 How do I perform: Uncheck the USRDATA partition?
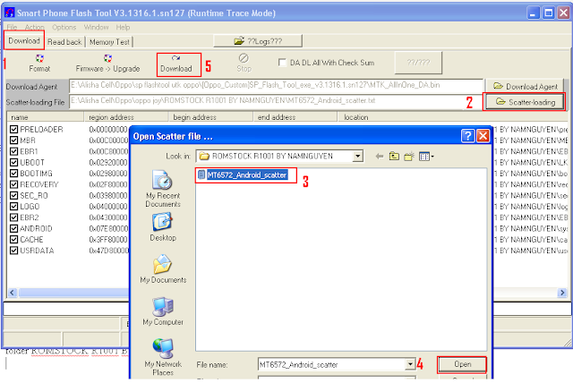(x=14, y=251)
